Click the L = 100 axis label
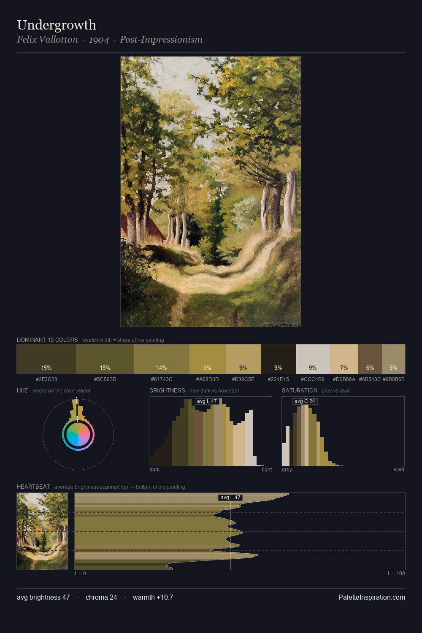The height and width of the screenshot is (633, 422). (396, 573)
